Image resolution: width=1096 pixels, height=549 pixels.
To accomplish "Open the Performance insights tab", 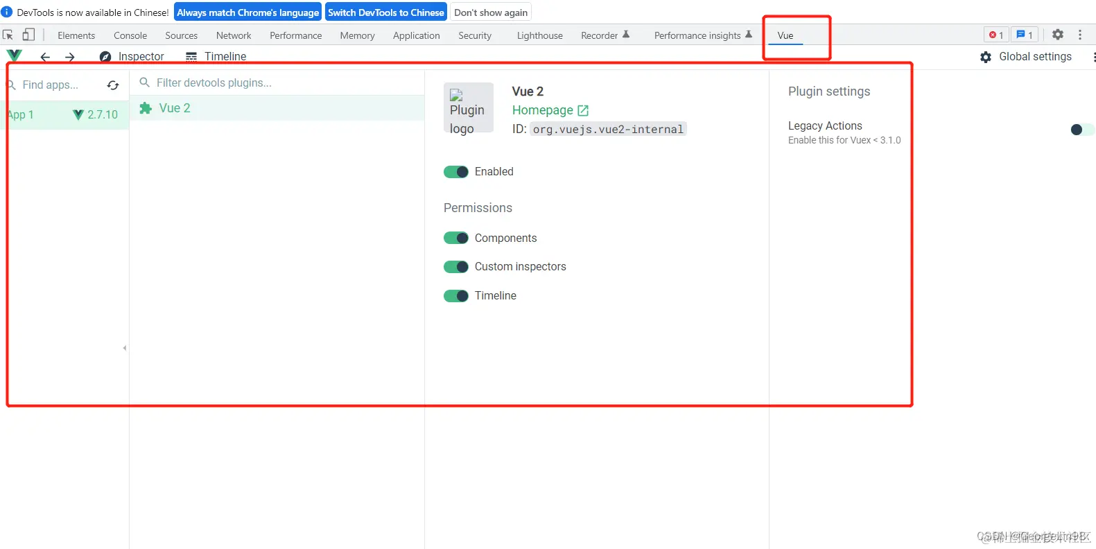I will (703, 35).
